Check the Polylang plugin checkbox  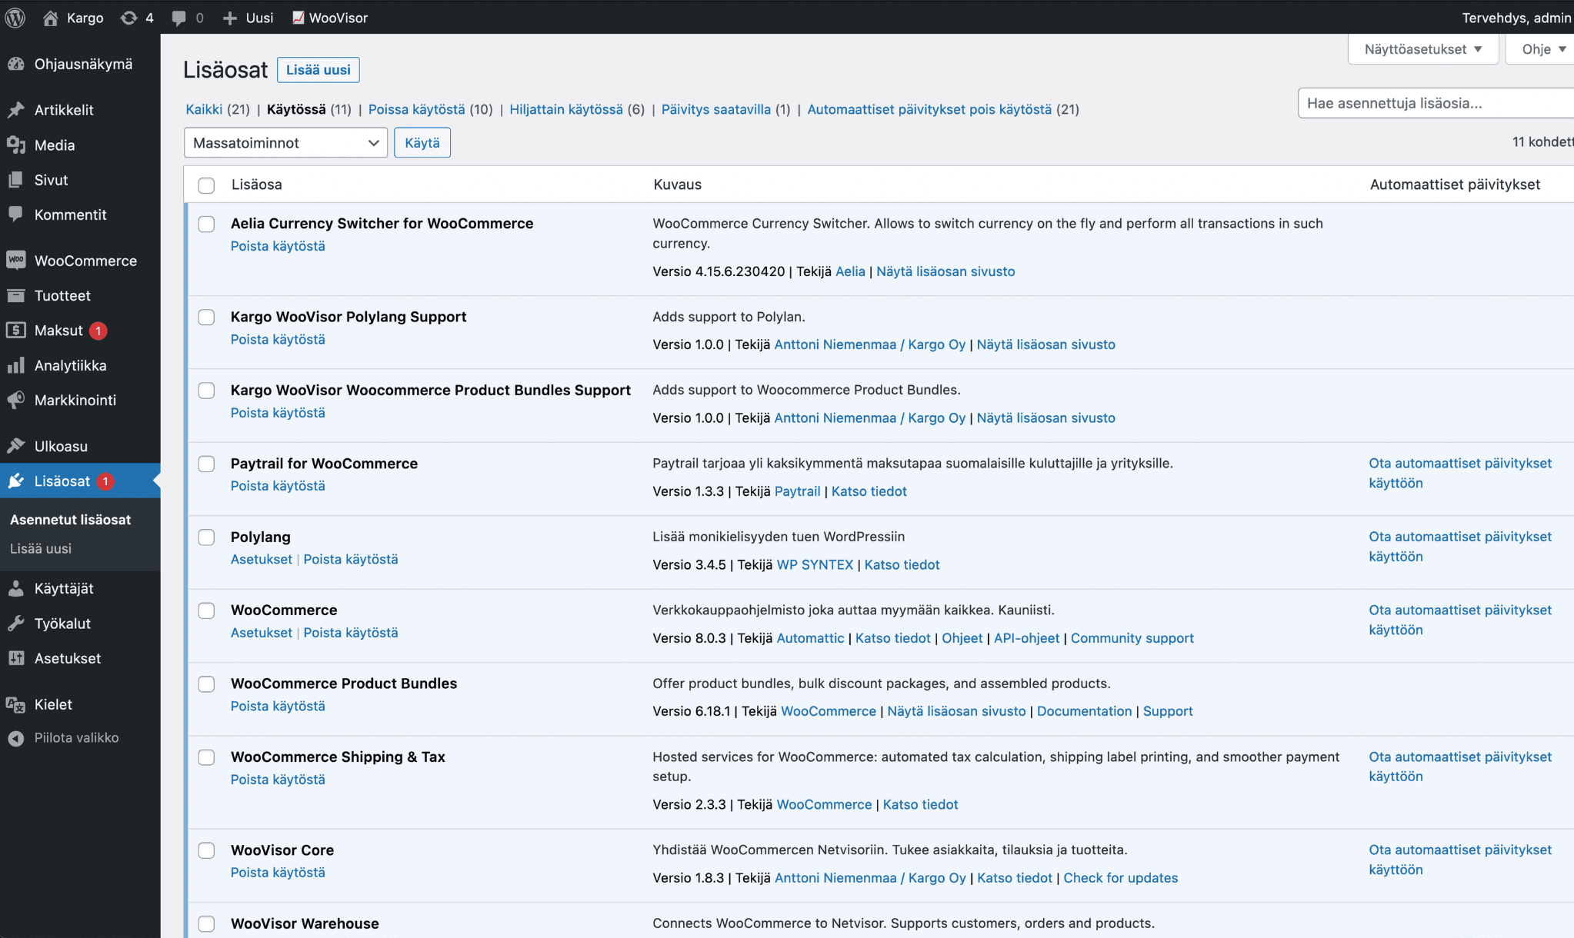tap(206, 537)
